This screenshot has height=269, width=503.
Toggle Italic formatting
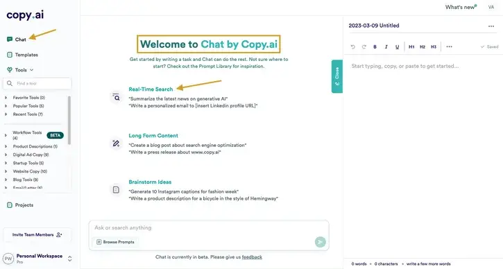pos(386,47)
